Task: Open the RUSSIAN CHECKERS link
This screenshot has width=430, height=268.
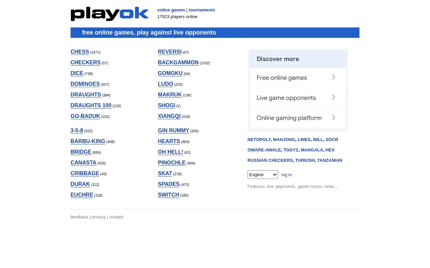Action: pyautogui.click(x=270, y=160)
